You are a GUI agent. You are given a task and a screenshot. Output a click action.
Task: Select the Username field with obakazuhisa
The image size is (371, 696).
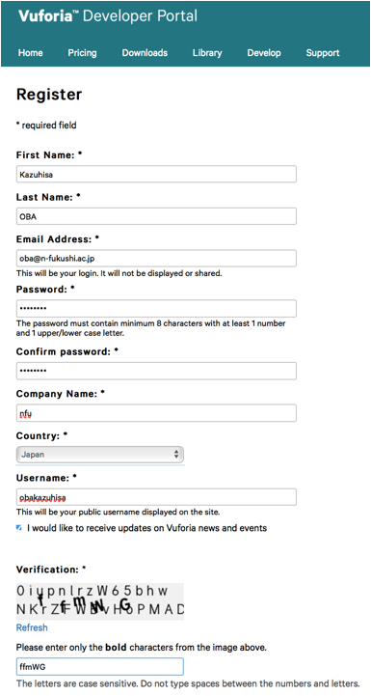156,497
